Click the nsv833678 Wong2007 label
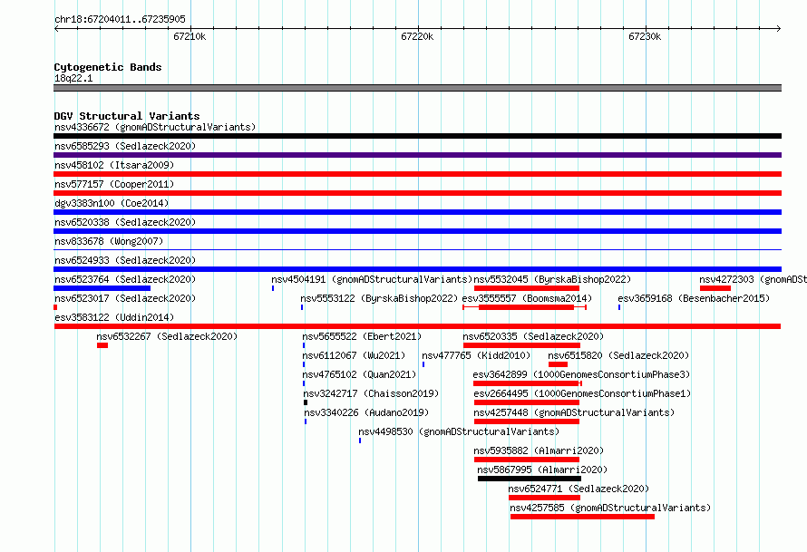 pos(109,241)
